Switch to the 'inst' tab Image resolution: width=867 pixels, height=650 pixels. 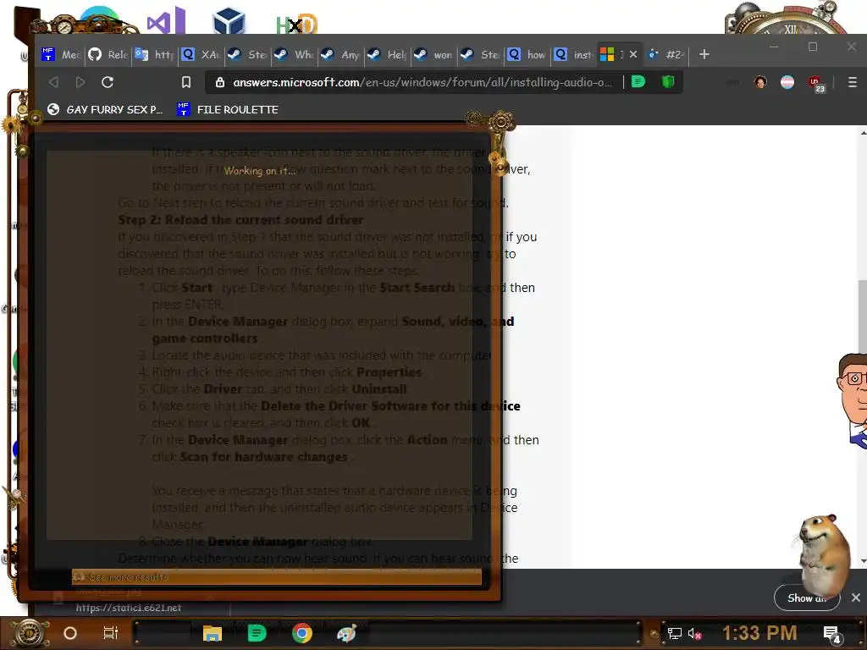573,54
